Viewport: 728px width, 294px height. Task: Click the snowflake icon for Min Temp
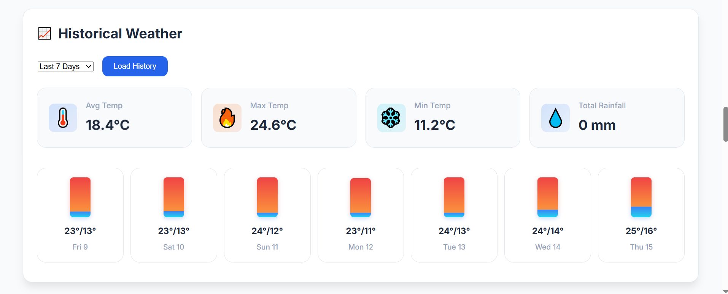[x=391, y=118]
